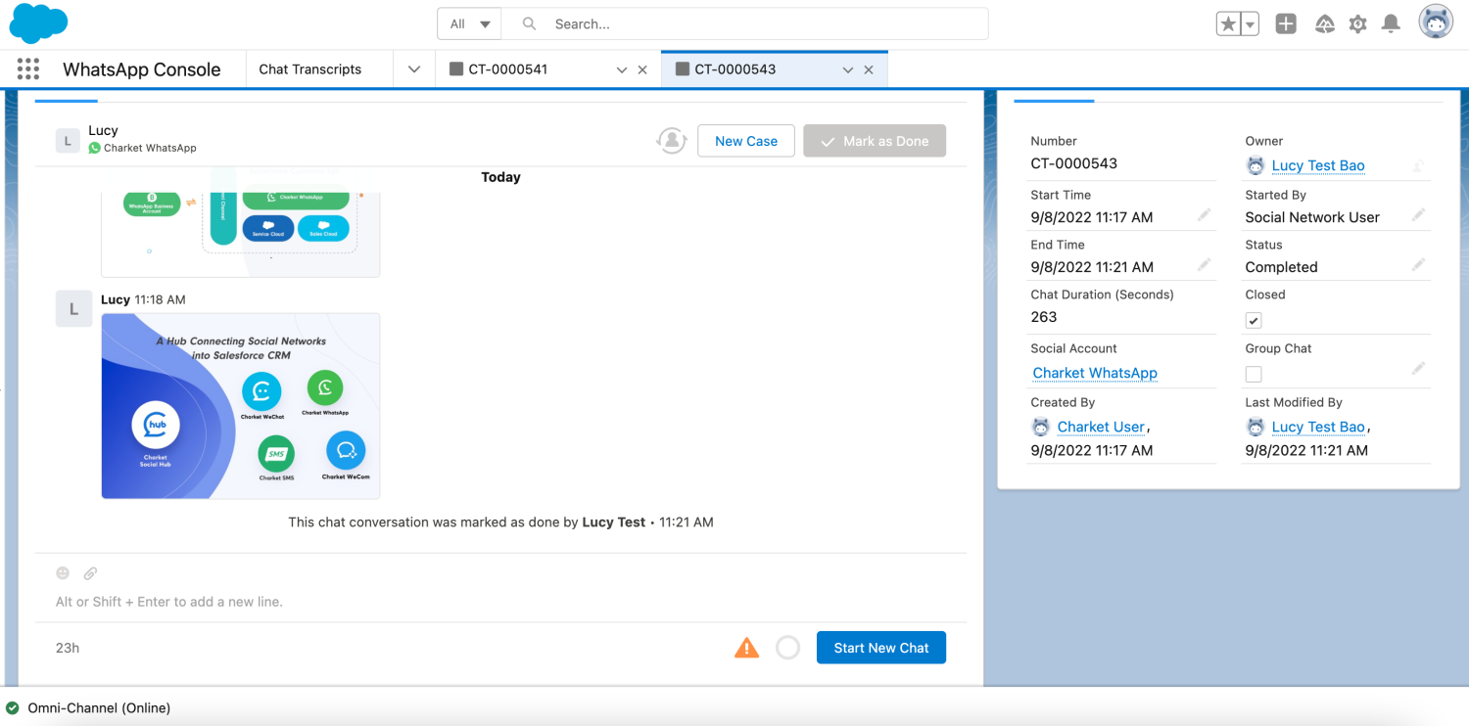Screen dimensions: 1469x726
Task: Close the CT-0000543 tab
Action: point(870,69)
